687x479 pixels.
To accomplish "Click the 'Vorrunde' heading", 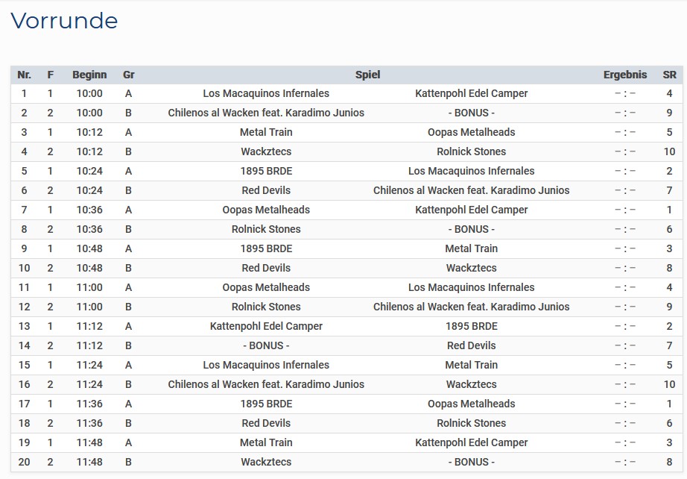I will coord(64,21).
